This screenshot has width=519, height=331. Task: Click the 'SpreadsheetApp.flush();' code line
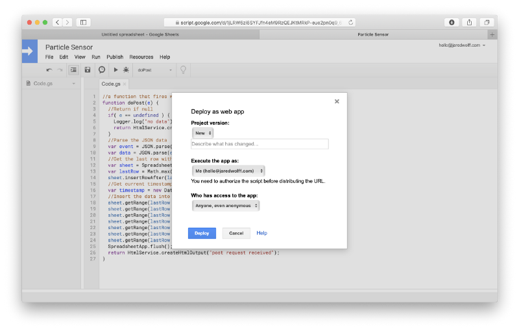140,246
